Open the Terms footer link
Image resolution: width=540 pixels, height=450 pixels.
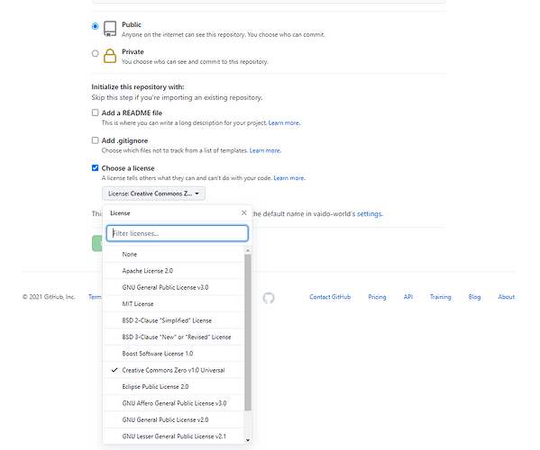tap(96, 297)
